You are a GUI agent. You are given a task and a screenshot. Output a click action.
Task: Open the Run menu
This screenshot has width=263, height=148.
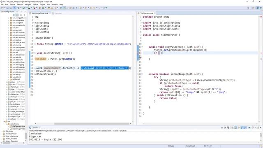tap(48, 5)
